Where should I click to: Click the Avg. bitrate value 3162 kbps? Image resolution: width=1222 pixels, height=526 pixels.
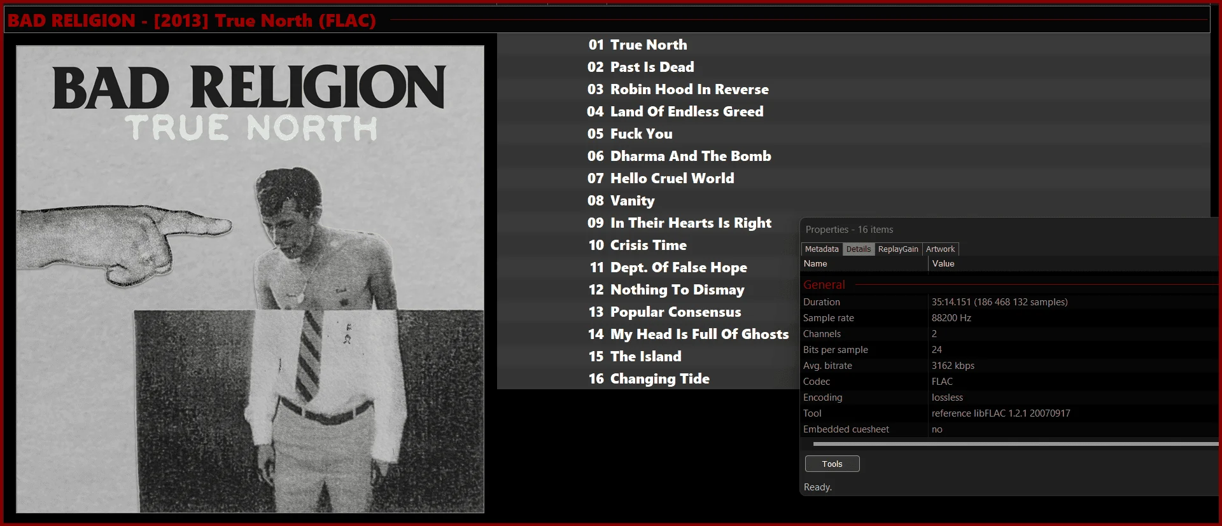coord(953,366)
